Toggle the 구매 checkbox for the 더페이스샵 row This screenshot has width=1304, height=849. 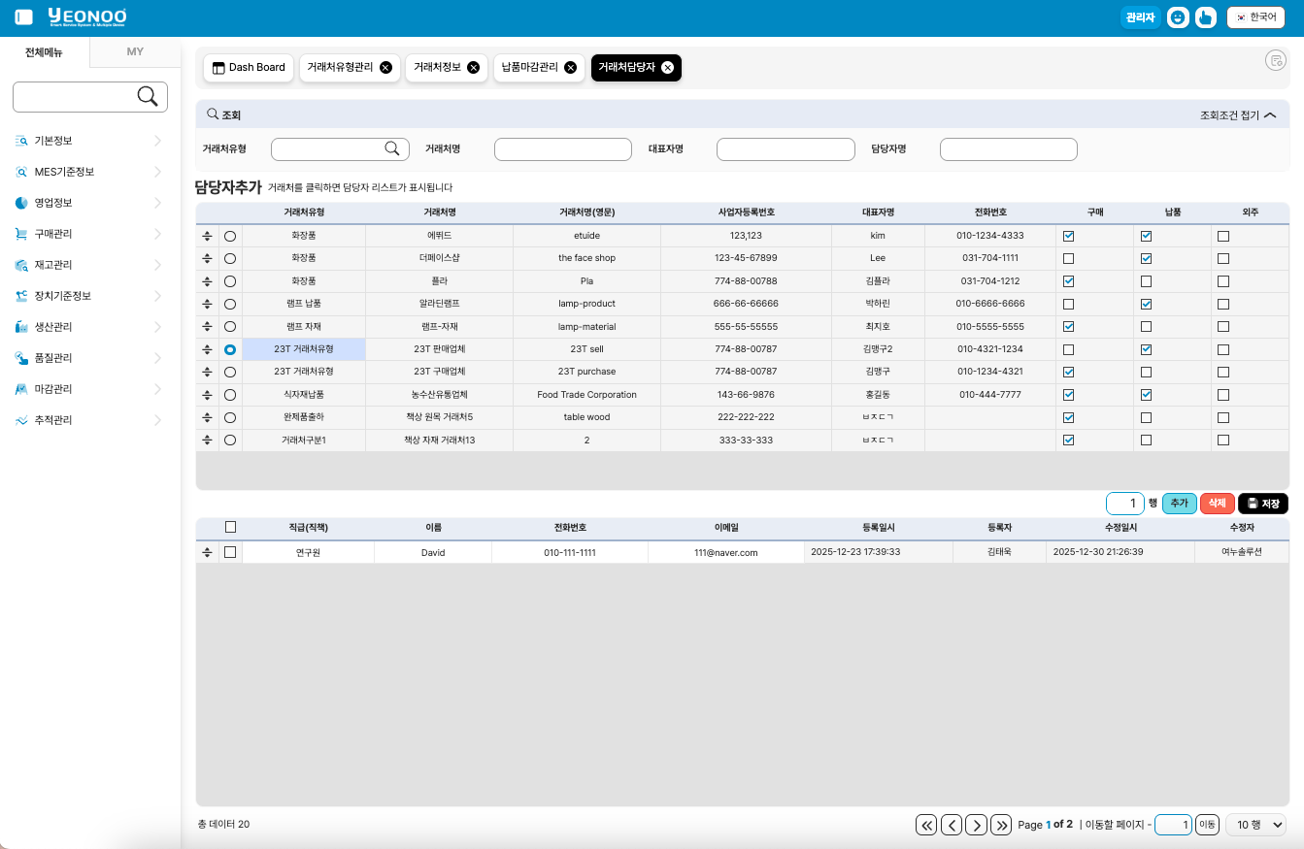coord(1069,259)
